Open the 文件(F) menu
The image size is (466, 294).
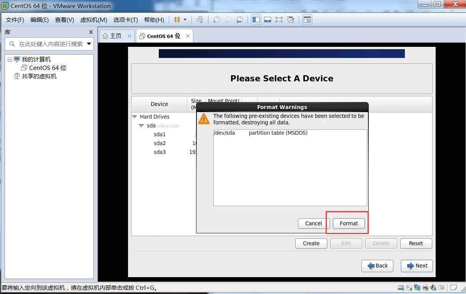pos(15,20)
